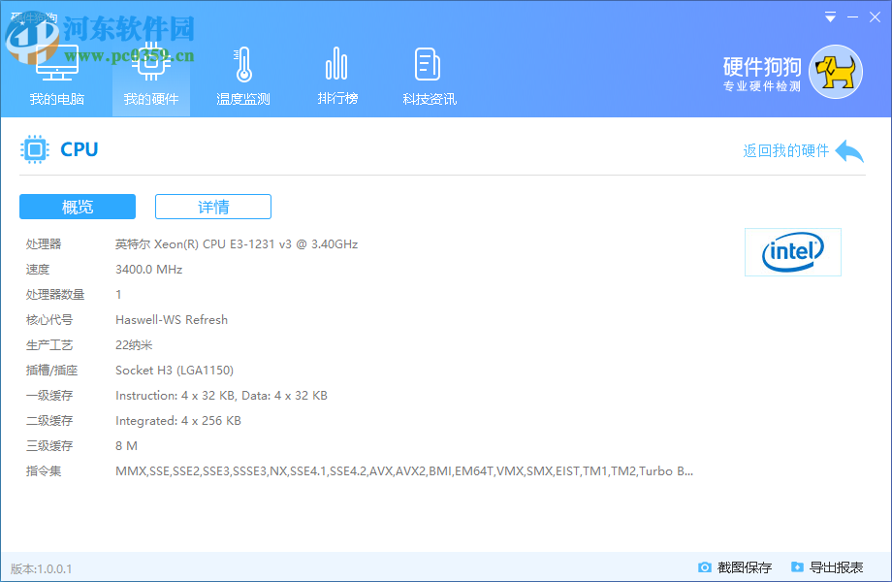Click the export folder icon beside 导出报表

click(x=796, y=566)
